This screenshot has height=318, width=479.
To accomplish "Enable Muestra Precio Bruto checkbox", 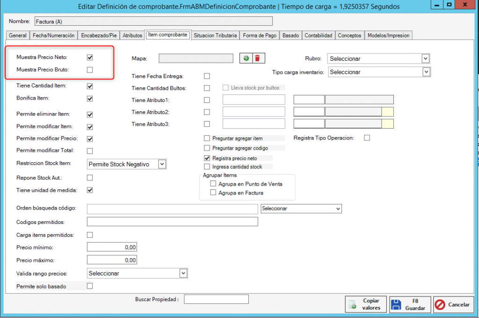I will click(x=90, y=70).
